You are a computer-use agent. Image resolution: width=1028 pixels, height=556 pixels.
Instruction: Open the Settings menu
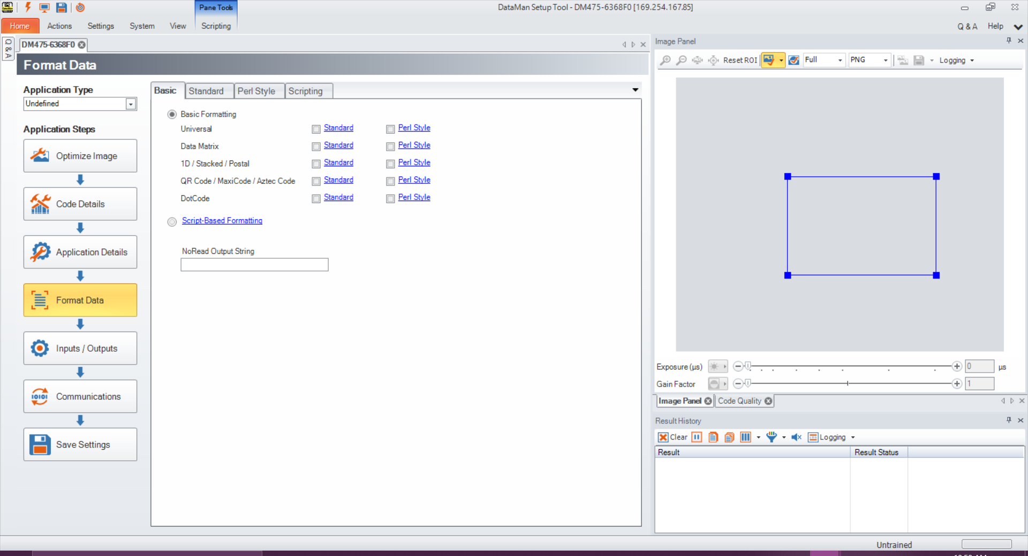pyautogui.click(x=101, y=26)
